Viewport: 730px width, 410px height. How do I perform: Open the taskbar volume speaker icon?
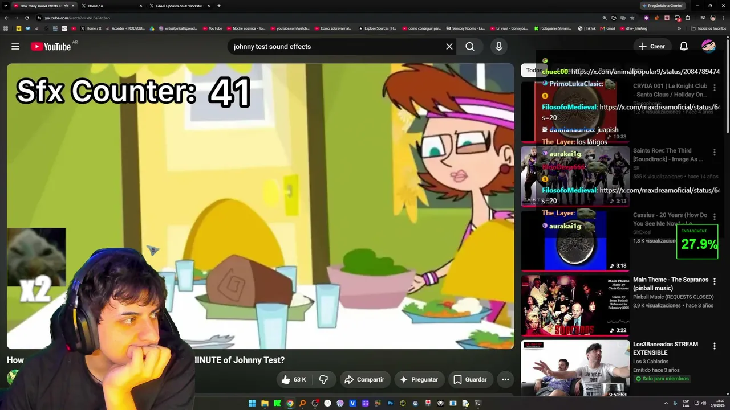tap(704, 403)
